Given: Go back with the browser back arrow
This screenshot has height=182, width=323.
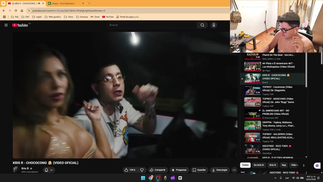Looking at the screenshot, I should pyautogui.click(x=4, y=11).
